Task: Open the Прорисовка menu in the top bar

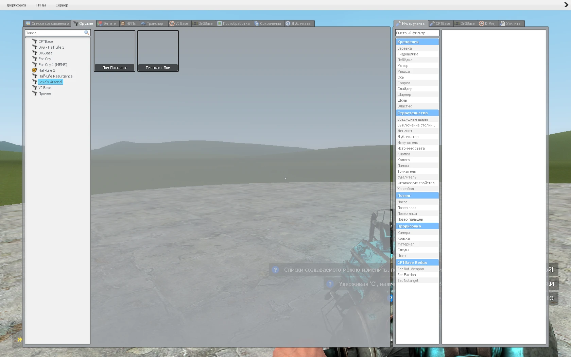Action: [16, 5]
